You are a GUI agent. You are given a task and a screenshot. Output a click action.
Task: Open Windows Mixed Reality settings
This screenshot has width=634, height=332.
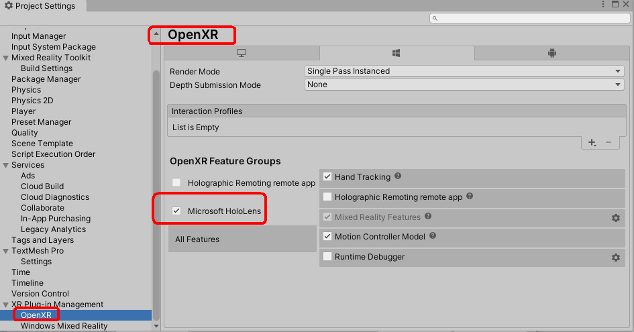[64, 326]
